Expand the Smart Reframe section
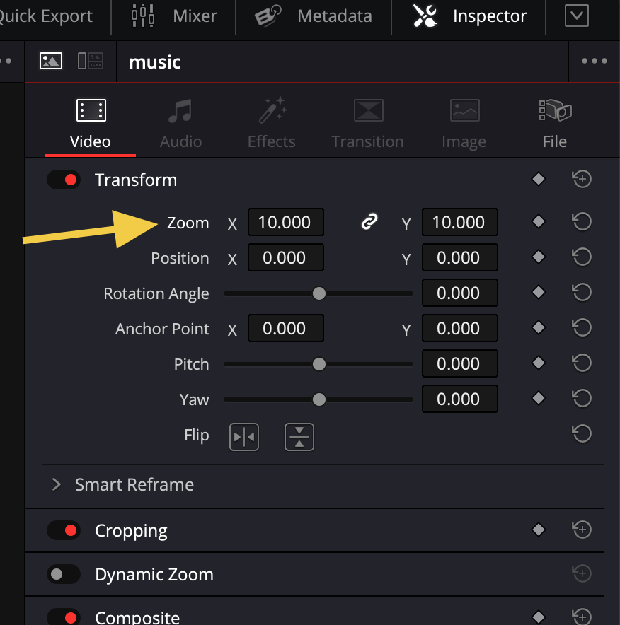620x625 pixels. point(56,485)
